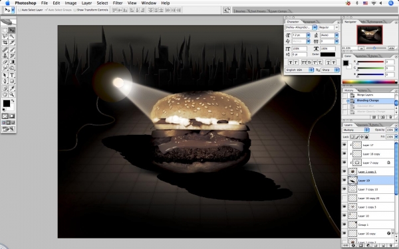Open the Layer menu
The height and width of the screenshot is (249, 399).
[x=86, y=3]
